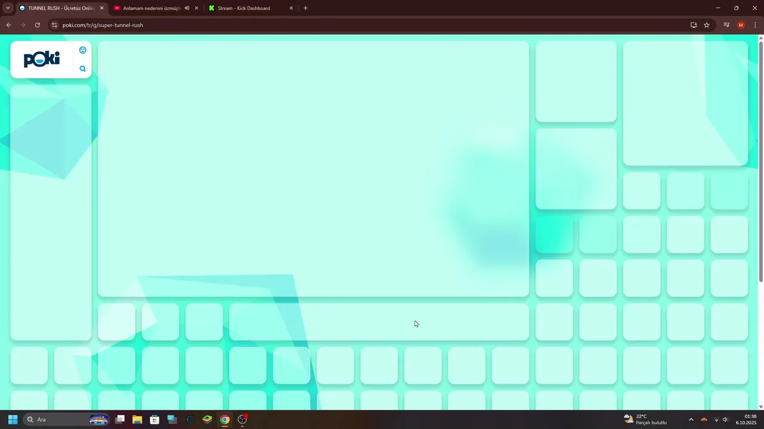Open site information icon in address bar

[x=54, y=25]
